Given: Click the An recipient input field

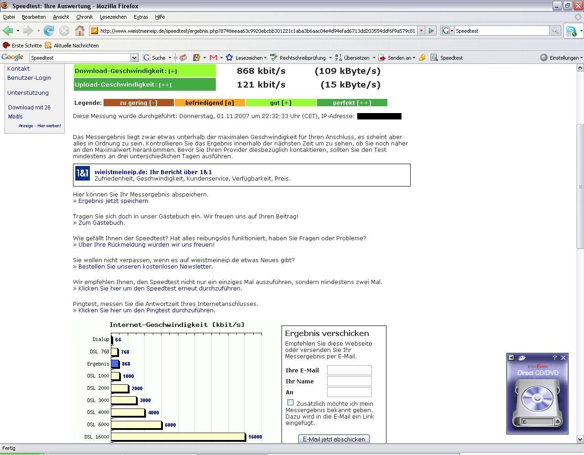Looking at the screenshot, I should [349, 392].
